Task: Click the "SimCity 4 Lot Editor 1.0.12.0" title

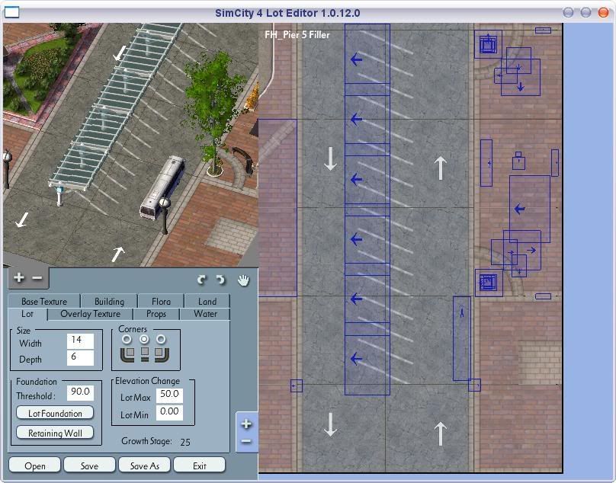Action: 287,13
